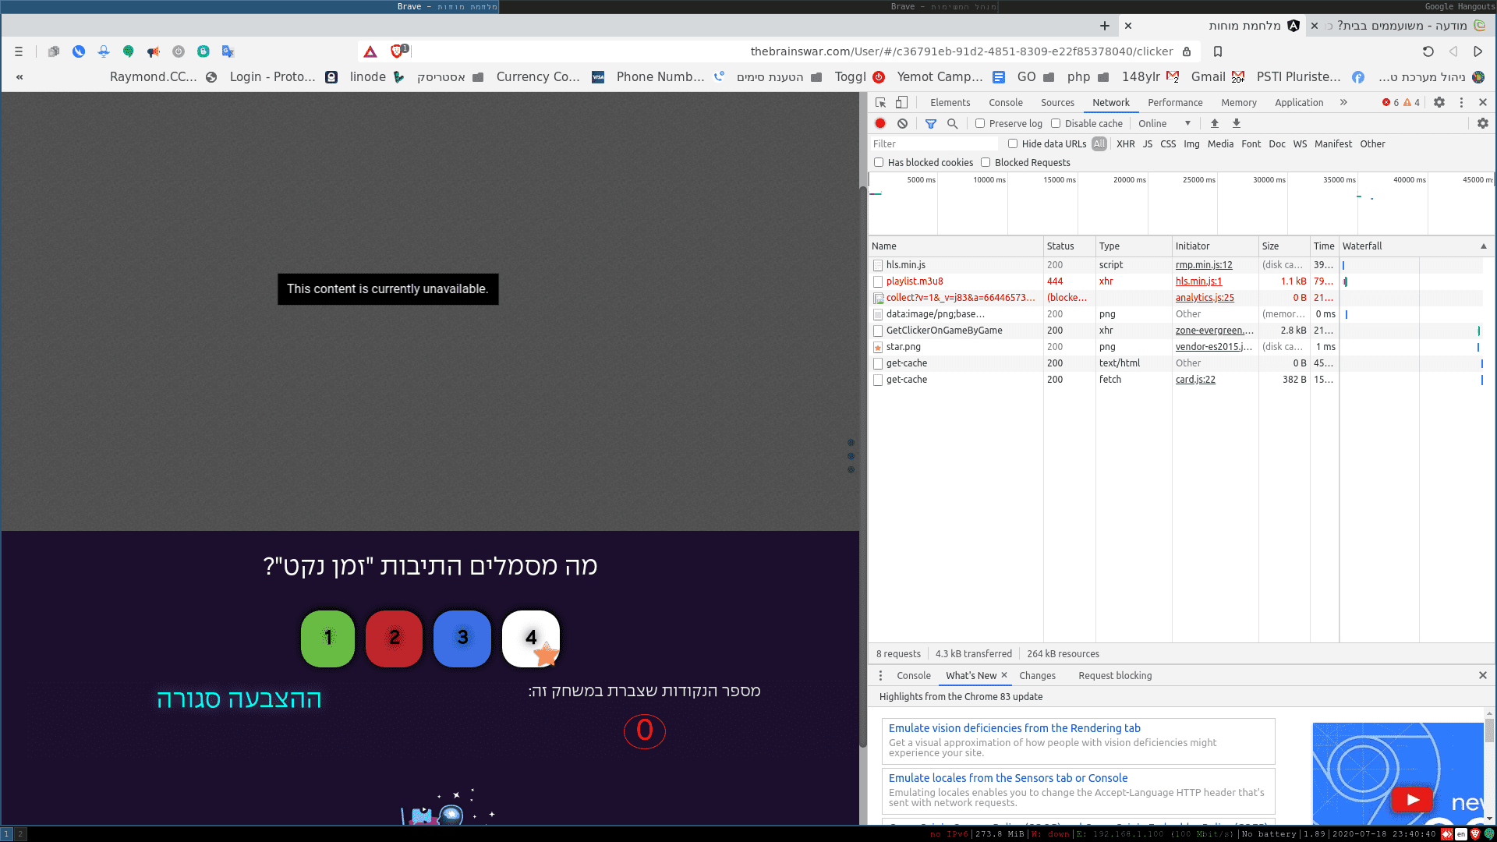Check the Disable cache option
Screen dimensions: 1497x842
pos(1056,123)
